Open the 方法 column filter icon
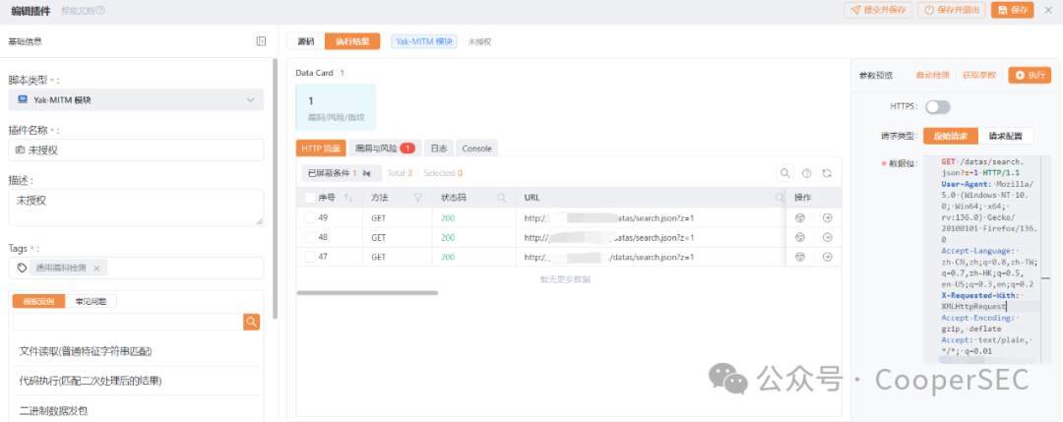 pos(418,198)
